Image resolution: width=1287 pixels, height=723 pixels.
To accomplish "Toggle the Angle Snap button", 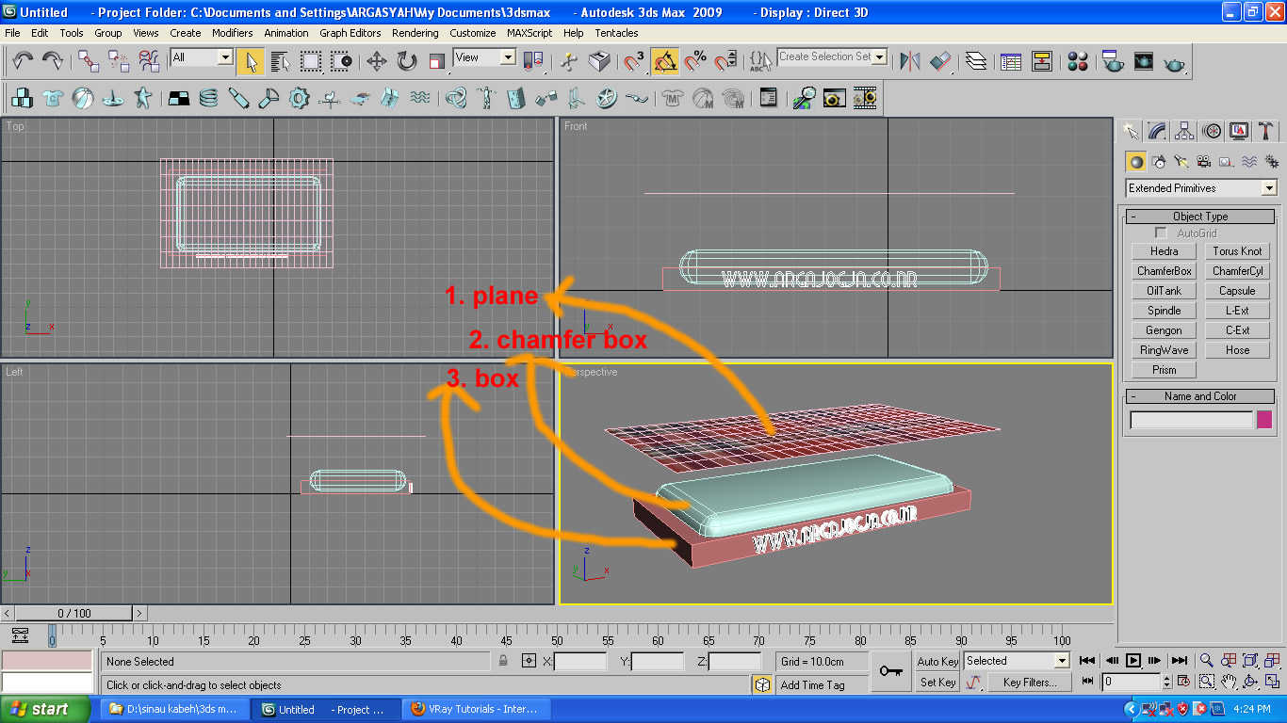I will coord(665,61).
